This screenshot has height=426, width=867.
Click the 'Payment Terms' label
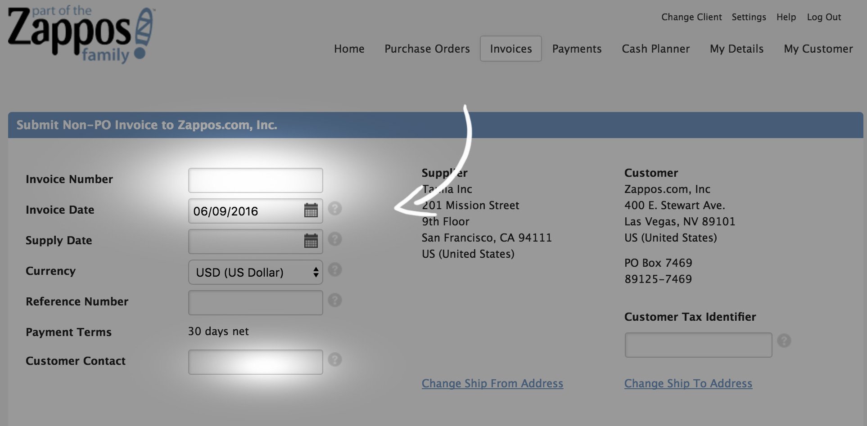click(x=68, y=332)
